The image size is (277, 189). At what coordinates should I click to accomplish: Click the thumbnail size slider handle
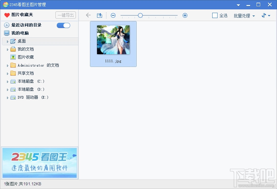[140, 15]
